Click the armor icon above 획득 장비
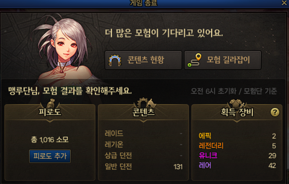Viewport: 289px width, 184px height. point(238,103)
